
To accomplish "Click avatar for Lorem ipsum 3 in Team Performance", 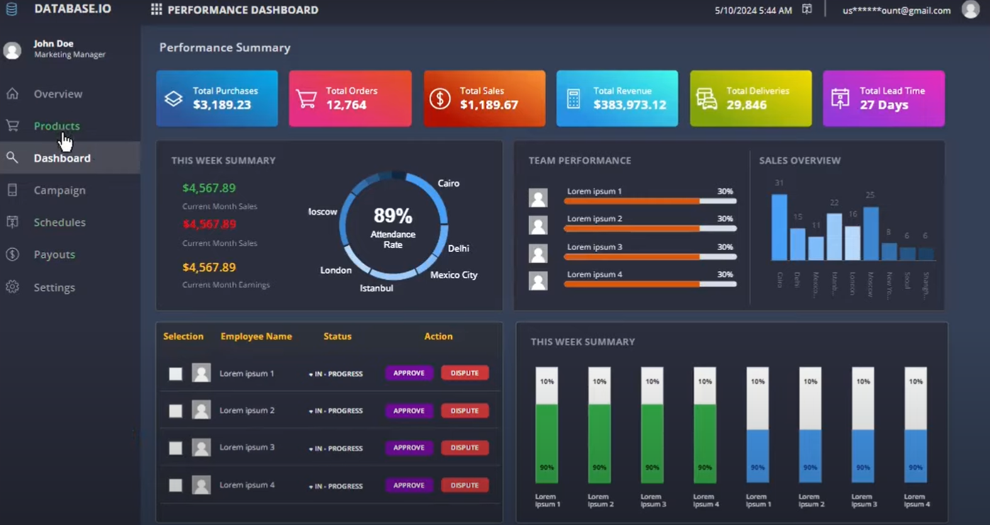I will click(538, 253).
